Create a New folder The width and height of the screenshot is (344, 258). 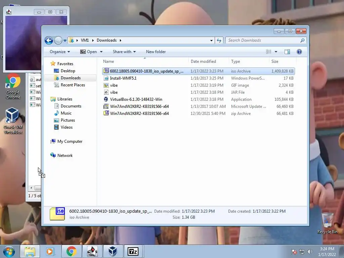[156, 52]
